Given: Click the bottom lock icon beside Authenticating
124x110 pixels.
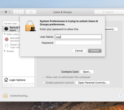Looking at the screenshot, I should pyautogui.click(x=6, y=95).
